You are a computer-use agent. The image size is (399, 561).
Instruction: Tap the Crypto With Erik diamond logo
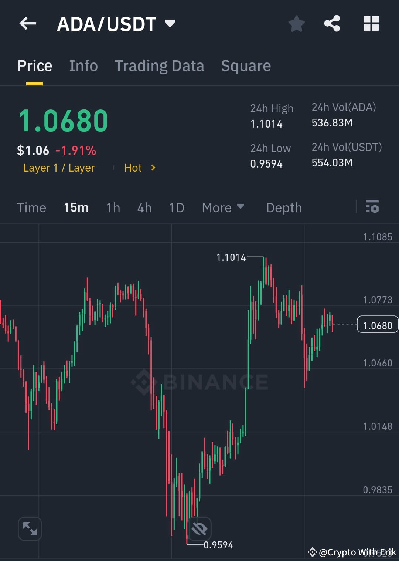coord(312,552)
